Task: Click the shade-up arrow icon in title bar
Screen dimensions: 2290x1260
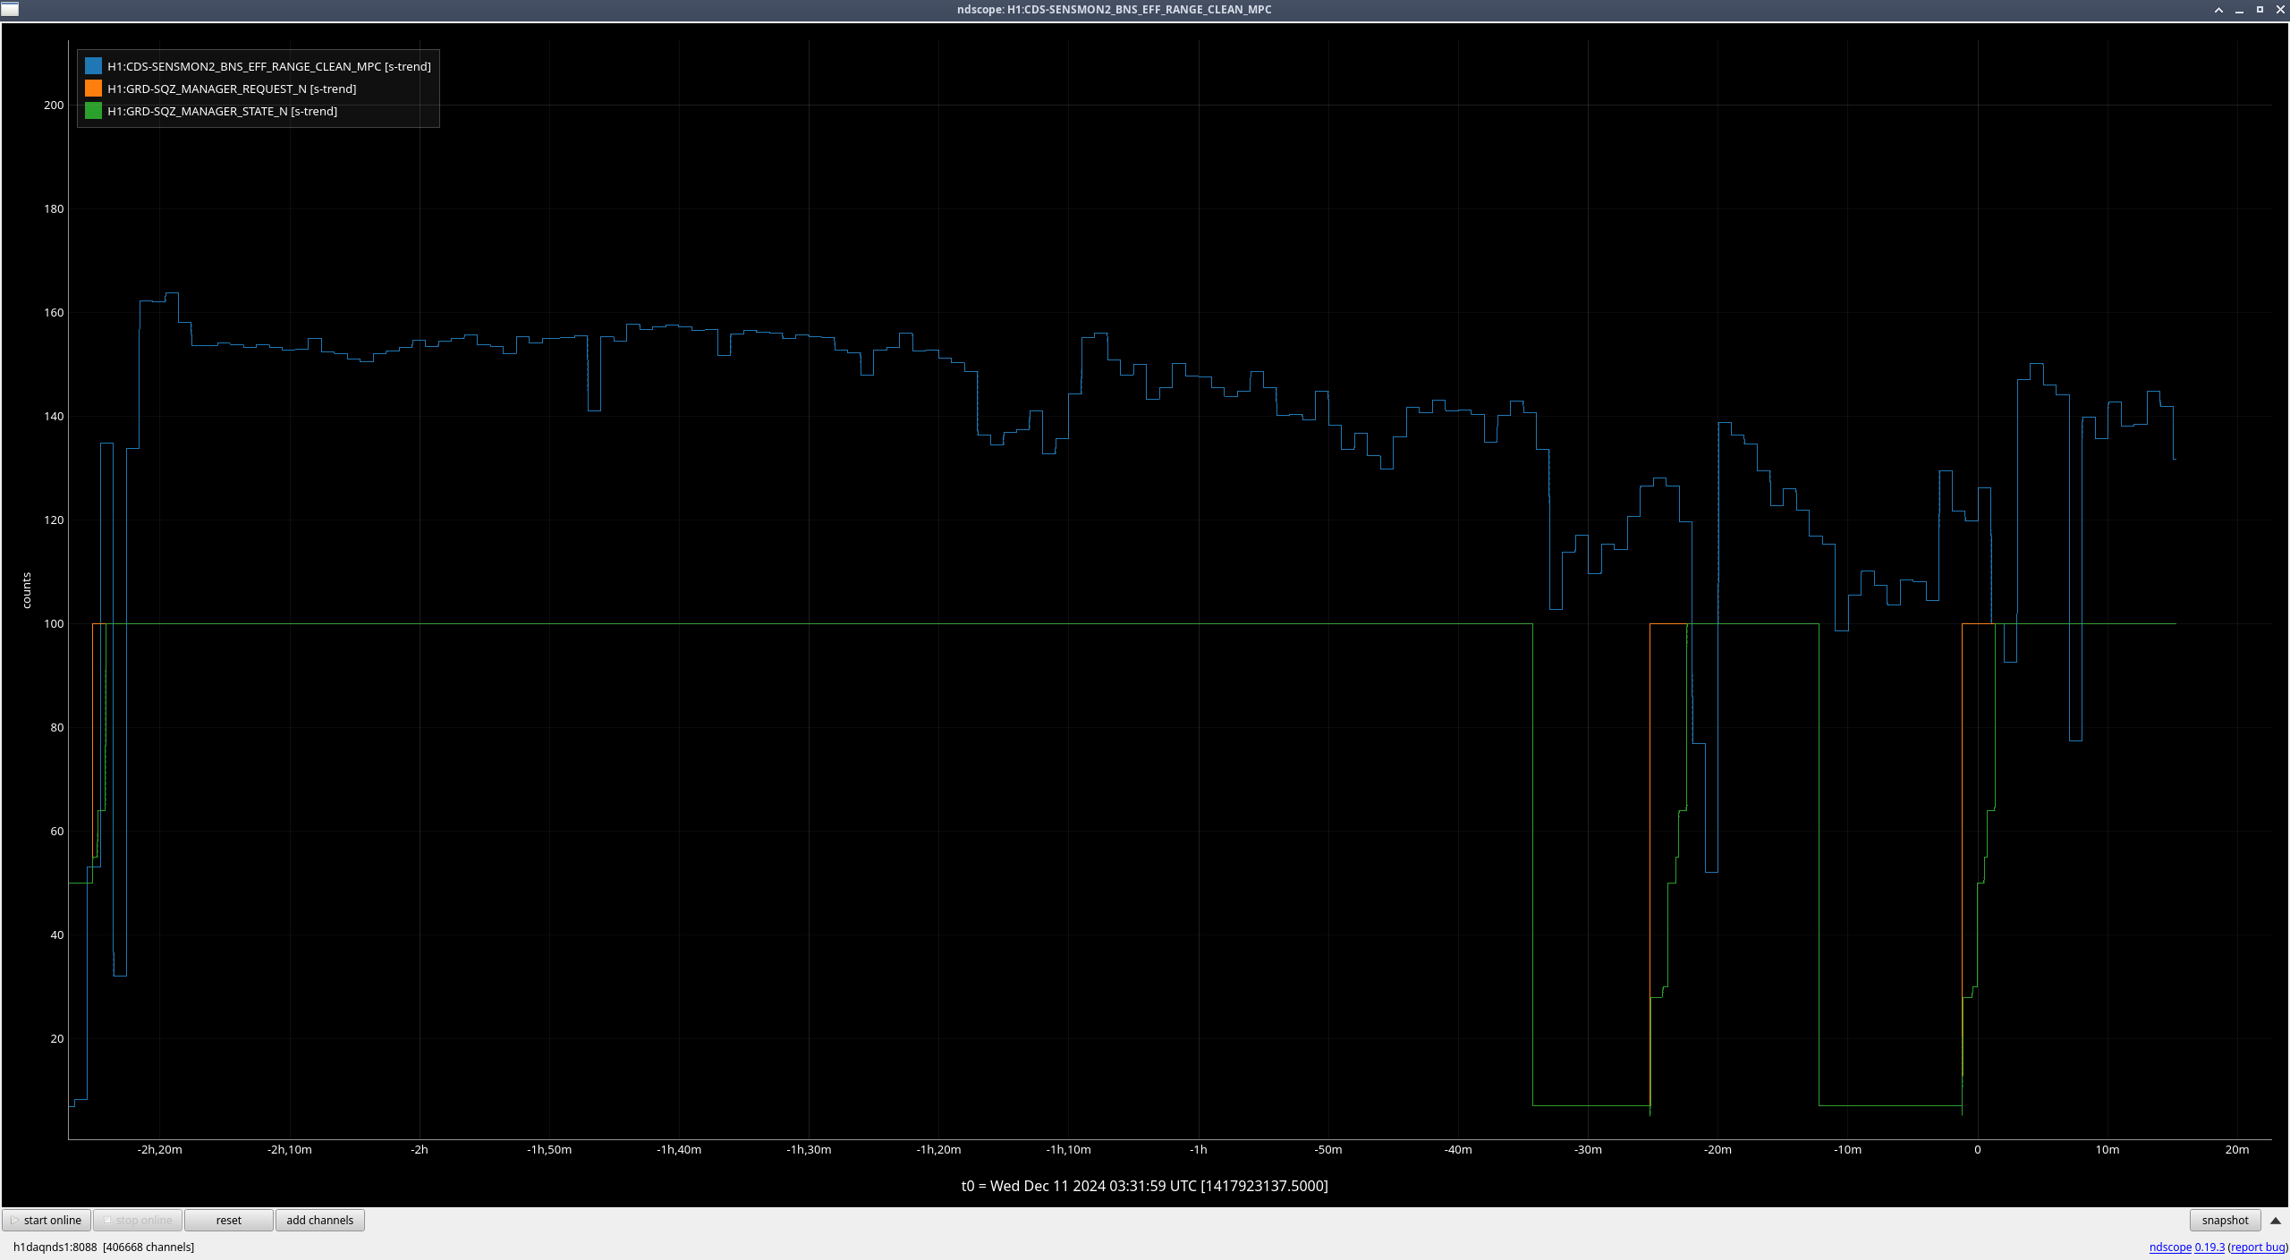Action: click(x=2218, y=10)
